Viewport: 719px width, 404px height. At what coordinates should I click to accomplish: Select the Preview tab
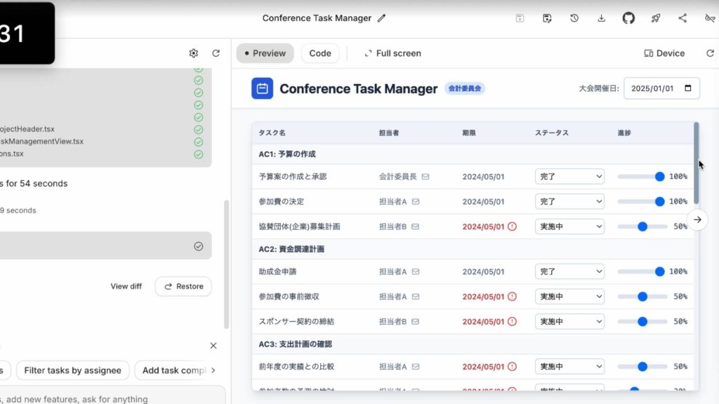point(265,53)
